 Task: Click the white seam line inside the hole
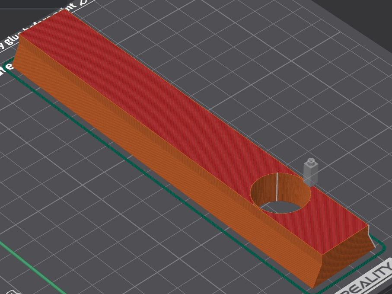tap(277, 187)
